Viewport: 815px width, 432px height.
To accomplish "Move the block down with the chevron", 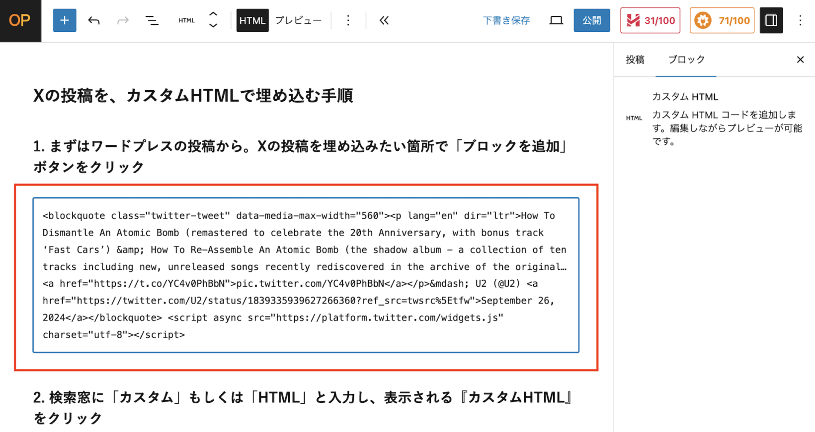I will (213, 26).
